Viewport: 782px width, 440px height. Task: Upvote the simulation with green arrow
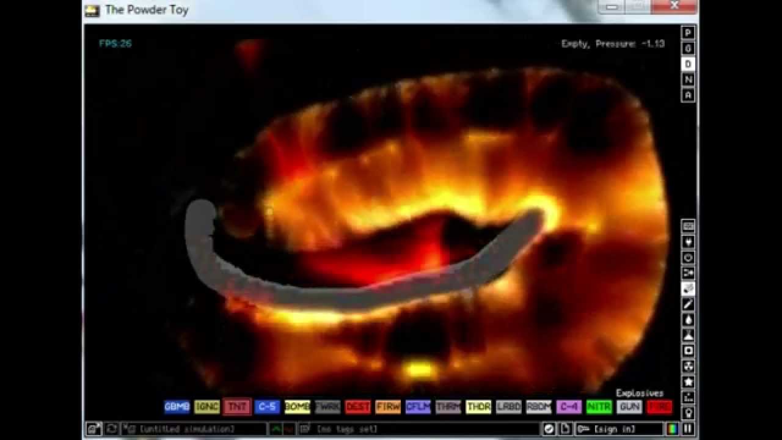[276, 429]
